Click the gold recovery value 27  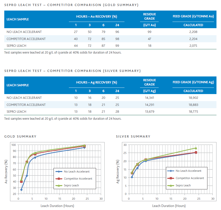(x=76, y=32)
